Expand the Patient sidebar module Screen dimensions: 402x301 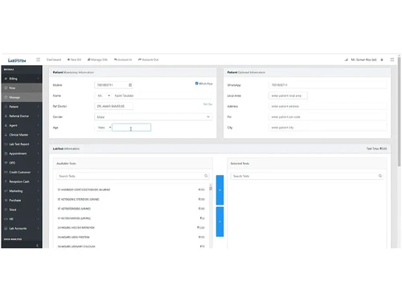(22, 107)
